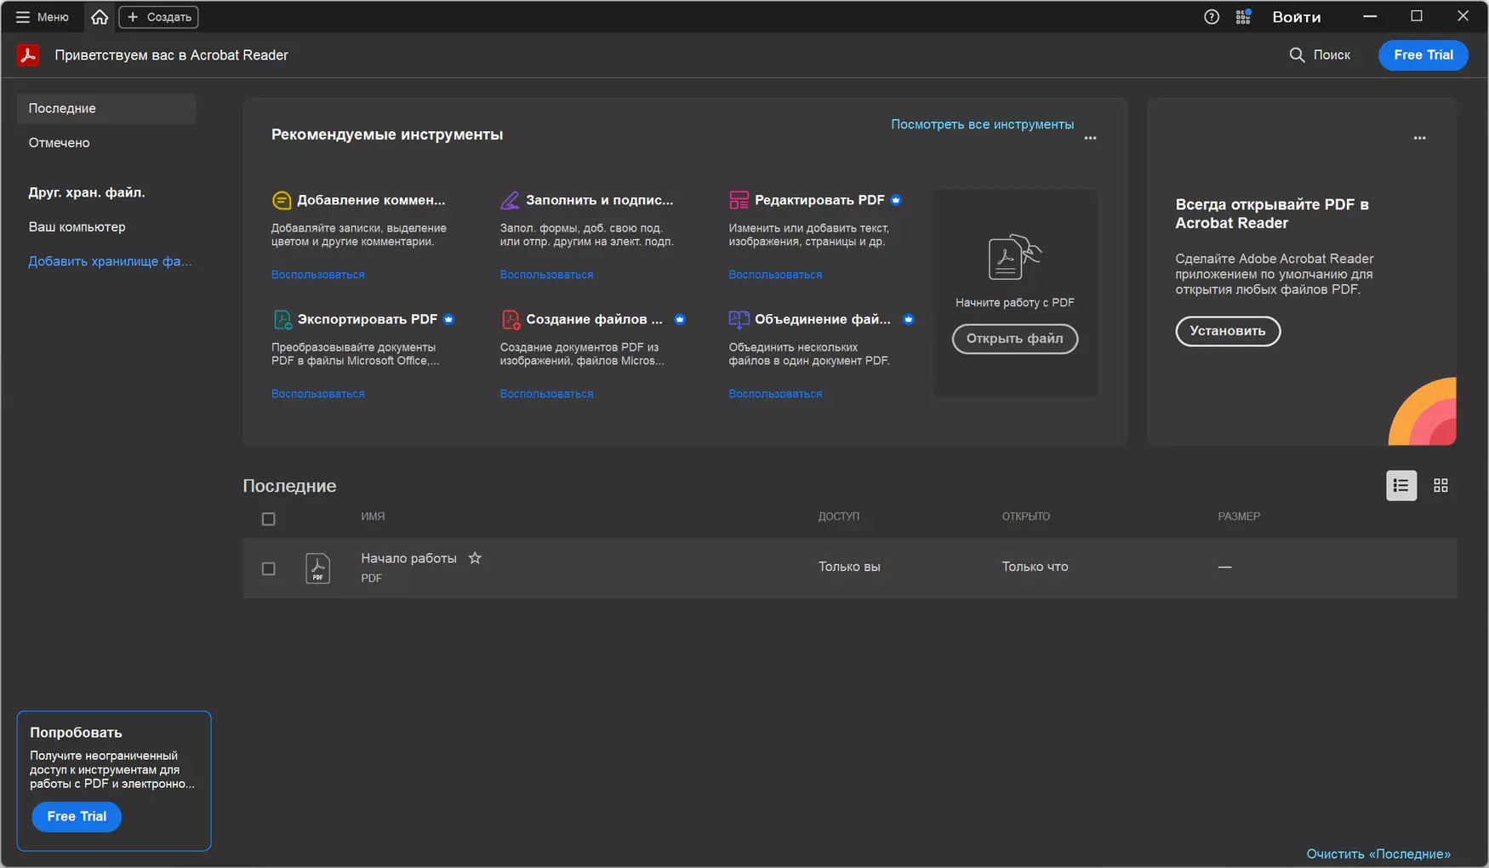Click the Acrobat logo icon
The height and width of the screenshot is (868, 1489).
click(28, 55)
